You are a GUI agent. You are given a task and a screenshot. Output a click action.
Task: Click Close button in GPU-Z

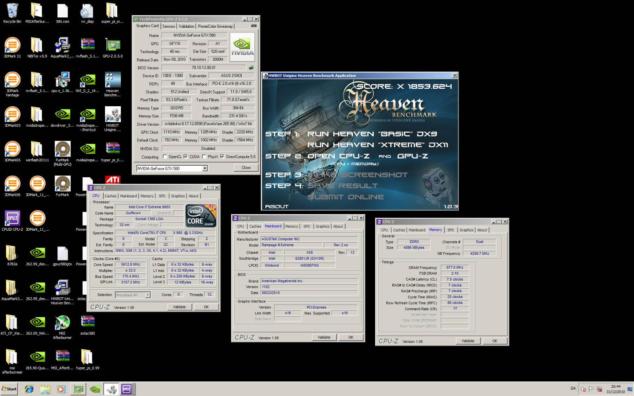click(x=246, y=168)
